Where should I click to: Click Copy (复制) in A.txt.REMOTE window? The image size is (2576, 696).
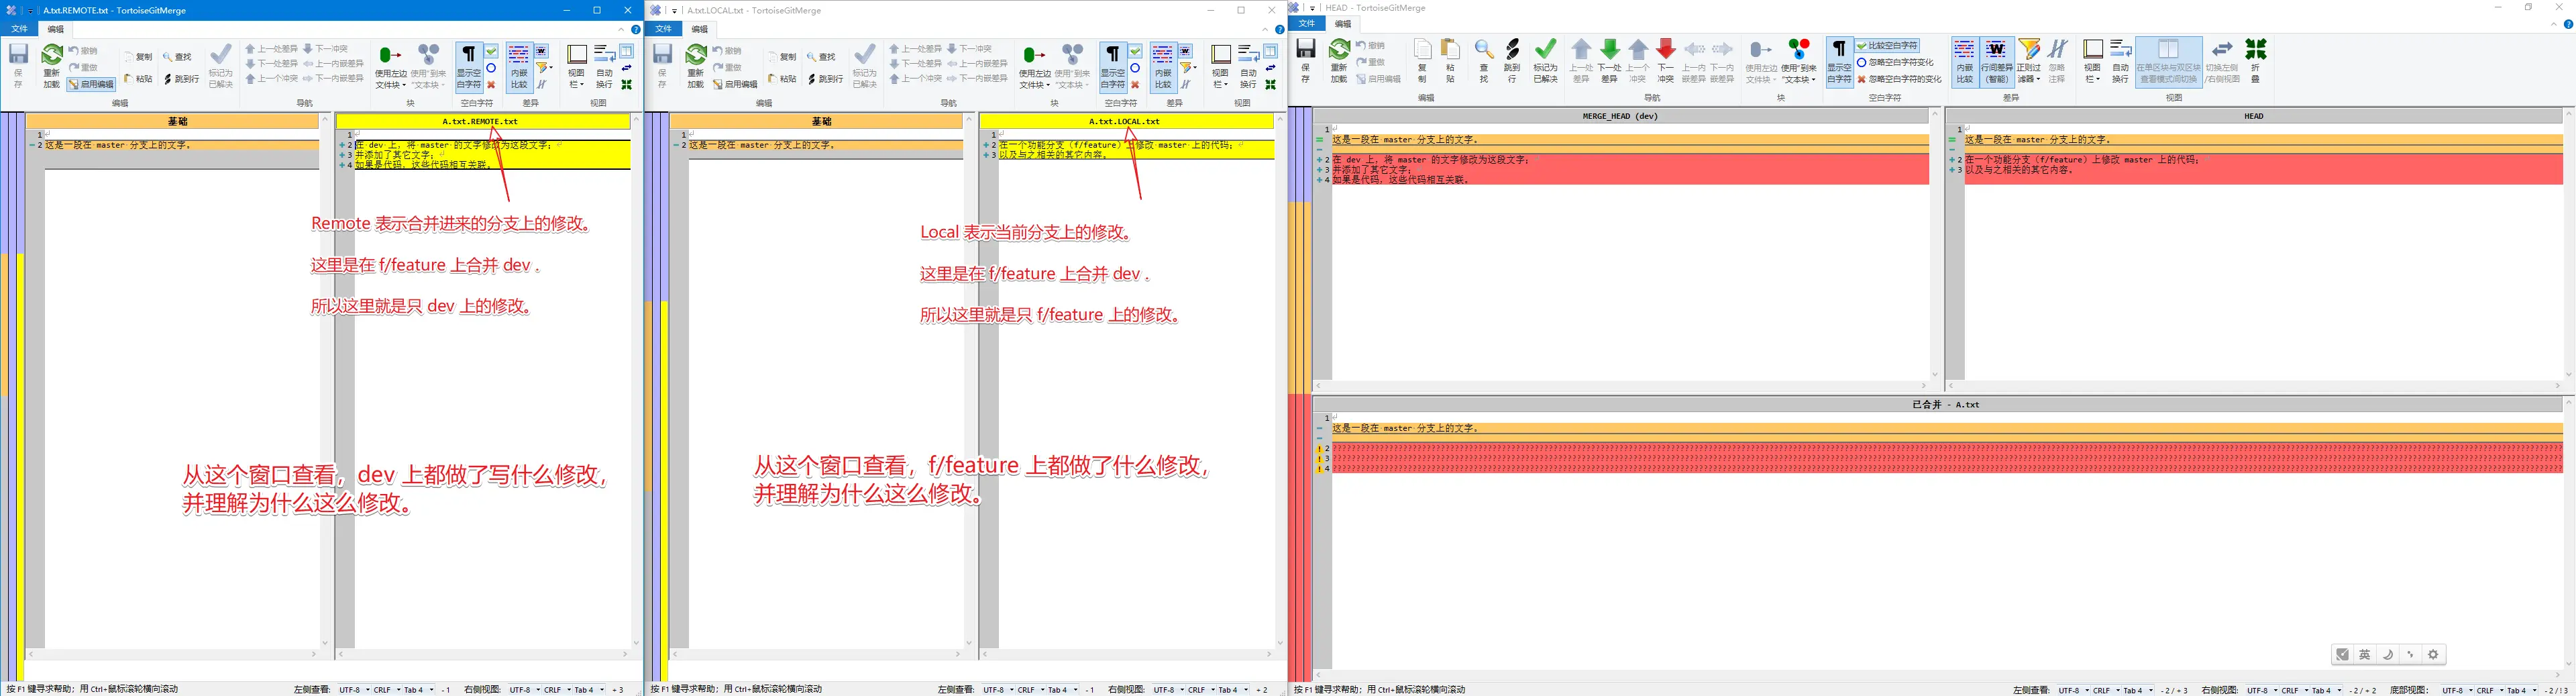click(x=139, y=57)
